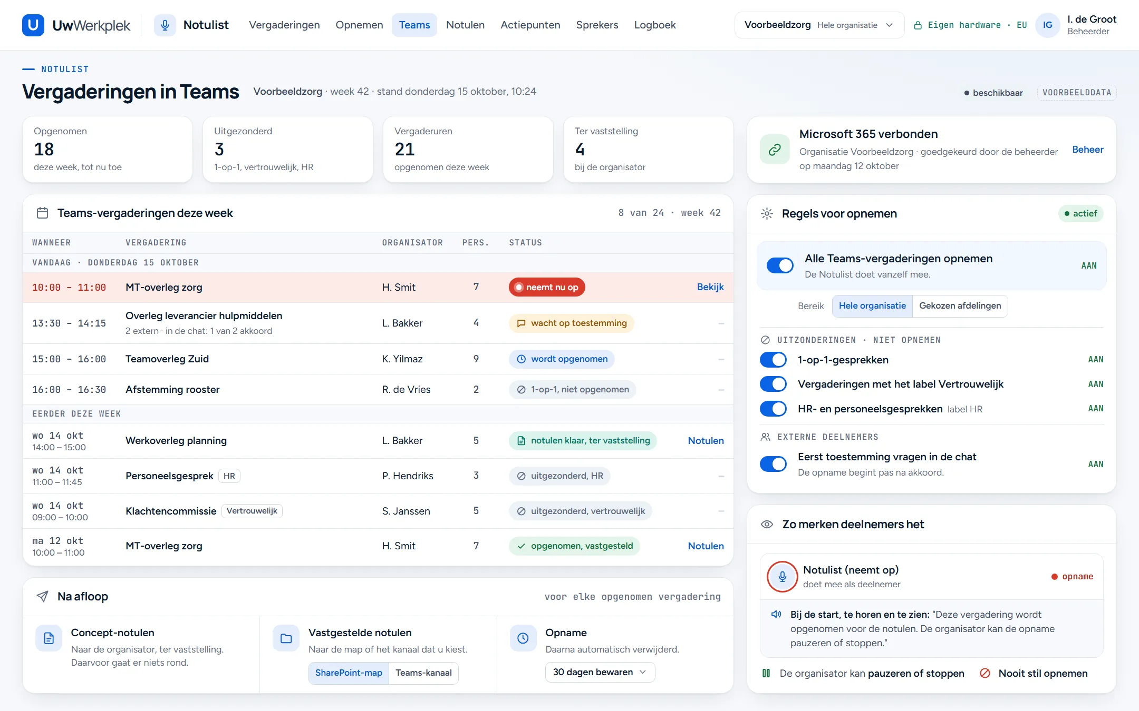The height and width of the screenshot is (711, 1139).
Task: Open the Voorbeeldzorg organisation dropdown
Action: tap(819, 25)
